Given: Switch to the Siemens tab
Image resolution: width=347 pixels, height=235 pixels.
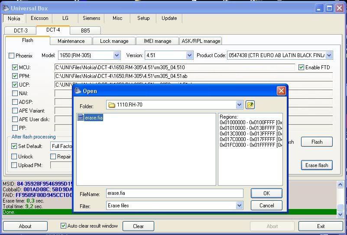Looking at the screenshot, I should 91,18.
